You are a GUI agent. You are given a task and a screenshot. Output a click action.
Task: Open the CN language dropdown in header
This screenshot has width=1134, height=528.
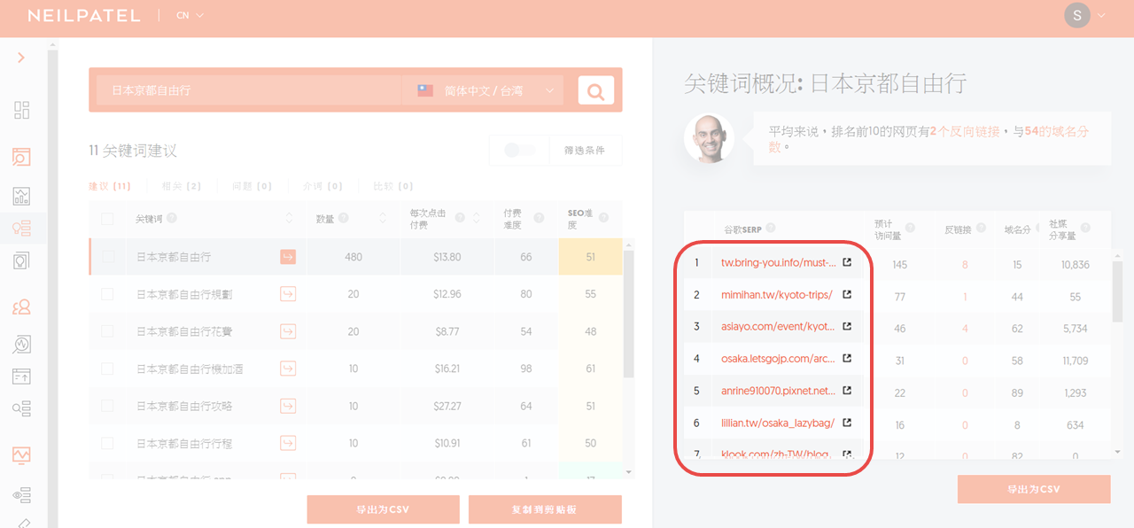click(x=190, y=15)
